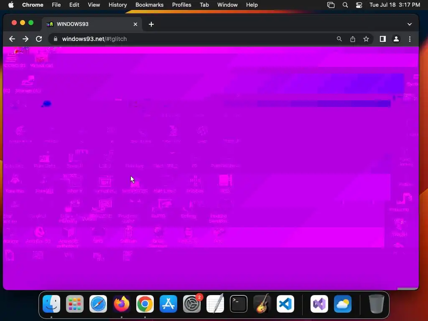This screenshot has height=321, width=428.
Task: Open the Chrome application menu
Action: pyautogui.click(x=33, y=5)
